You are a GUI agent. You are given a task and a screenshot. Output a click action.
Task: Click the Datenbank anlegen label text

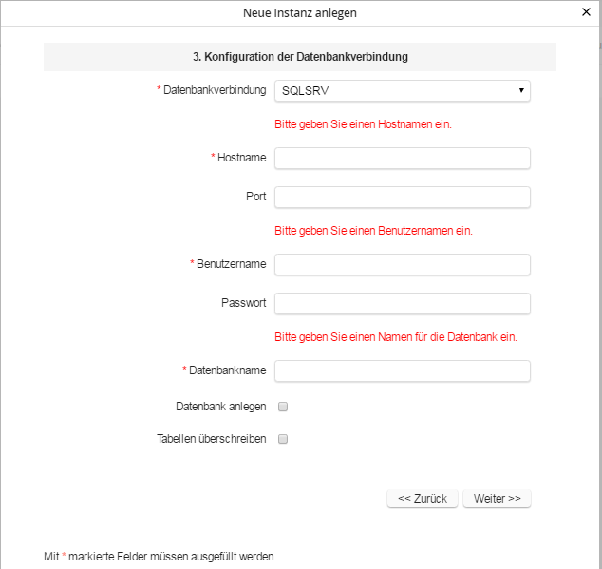tap(220, 407)
